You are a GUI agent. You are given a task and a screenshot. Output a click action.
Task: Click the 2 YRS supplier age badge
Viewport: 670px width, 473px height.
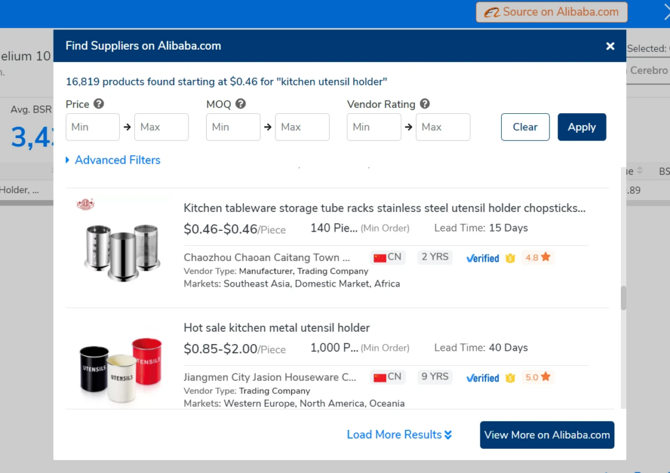click(434, 257)
